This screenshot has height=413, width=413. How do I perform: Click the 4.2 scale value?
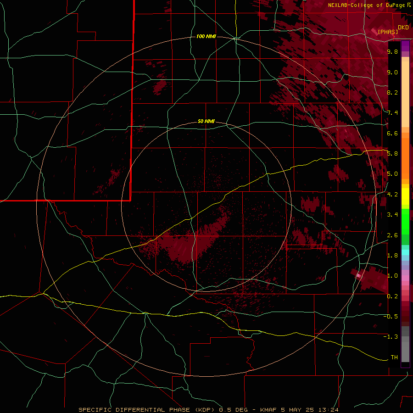[x=392, y=195]
